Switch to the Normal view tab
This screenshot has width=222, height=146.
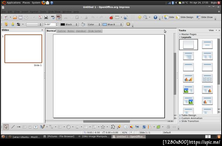coord(51,31)
